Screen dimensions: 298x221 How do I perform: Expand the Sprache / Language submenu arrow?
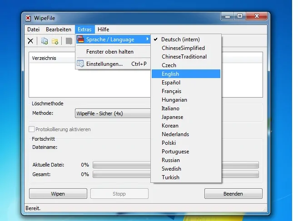tap(147, 39)
